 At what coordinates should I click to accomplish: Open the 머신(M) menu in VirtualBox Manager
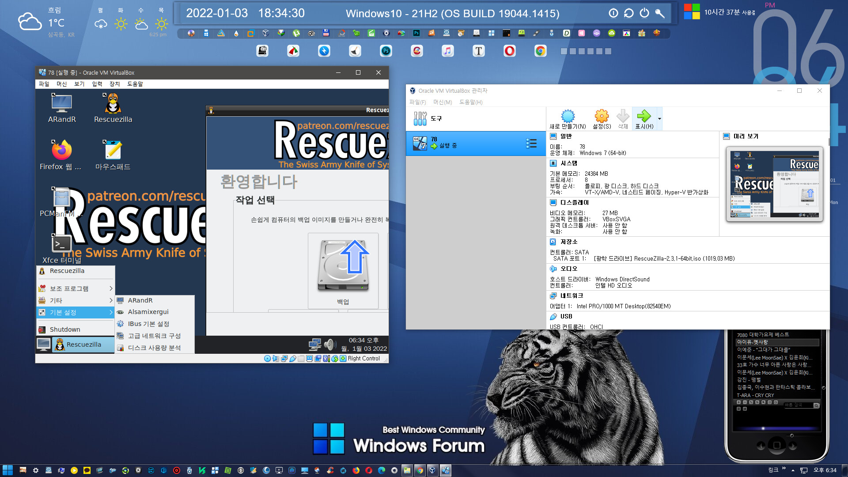coord(443,102)
